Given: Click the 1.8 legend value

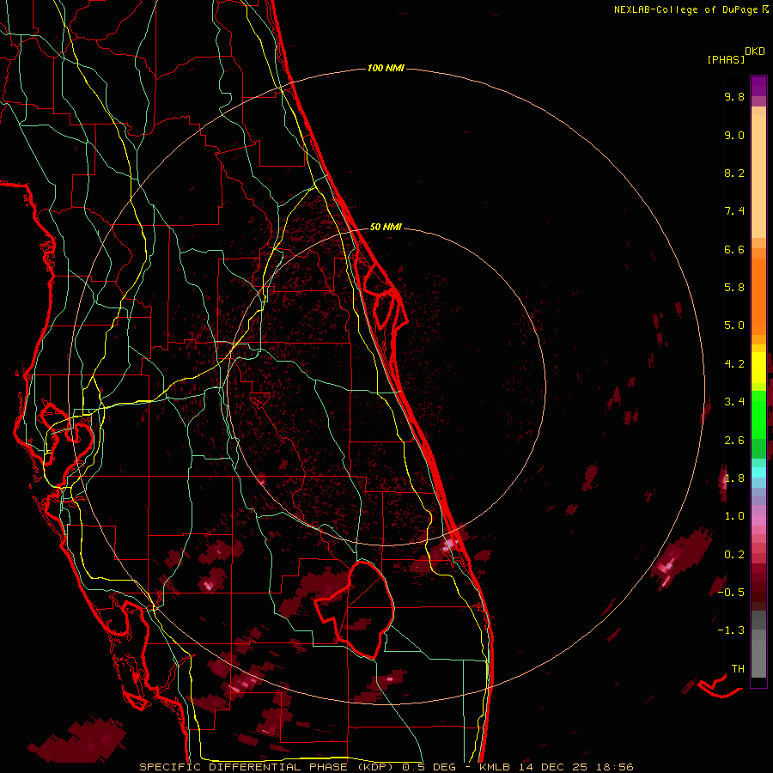Looking at the screenshot, I should [x=734, y=478].
